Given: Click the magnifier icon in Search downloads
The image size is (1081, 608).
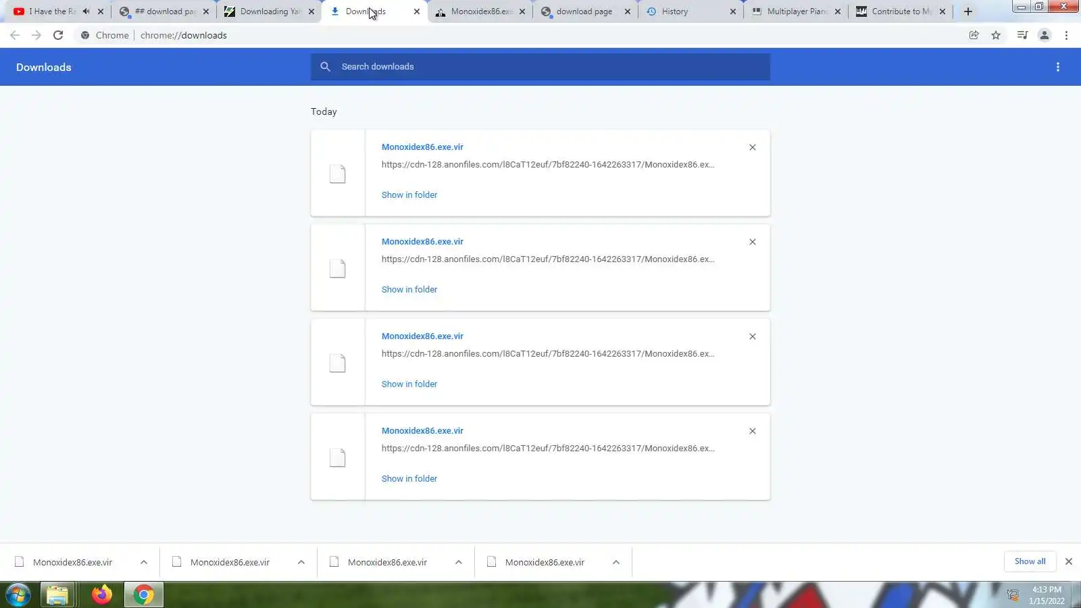Looking at the screenshot, I should 325,67.
